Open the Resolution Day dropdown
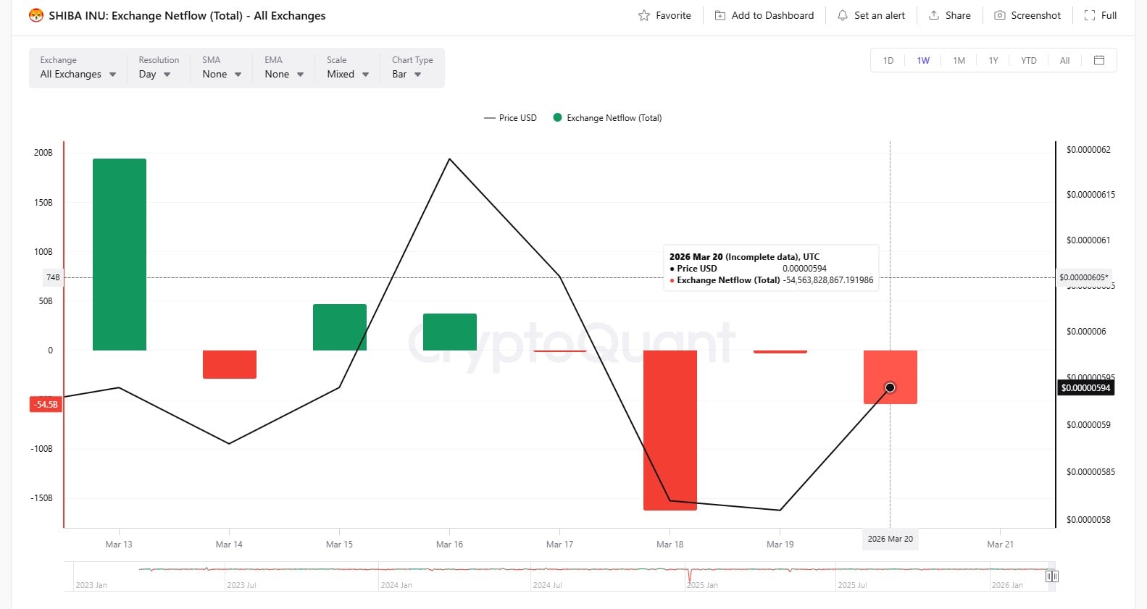The width and height of the screenshot is (1147, 609). coord(154,74)
